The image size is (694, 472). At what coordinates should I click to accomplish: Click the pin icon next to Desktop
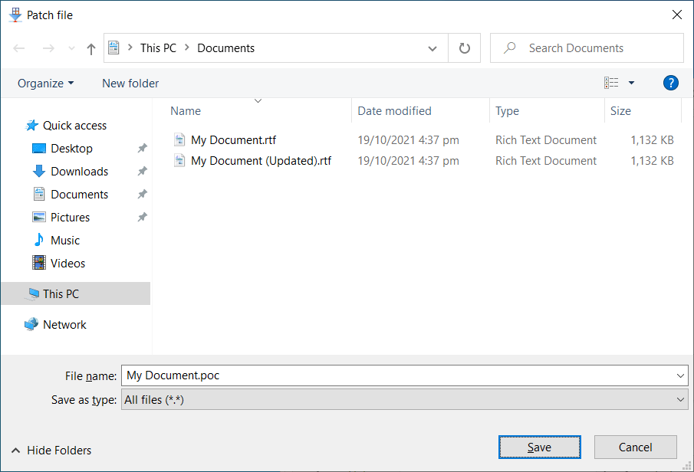pyautogui.click(x=142, y=148)
